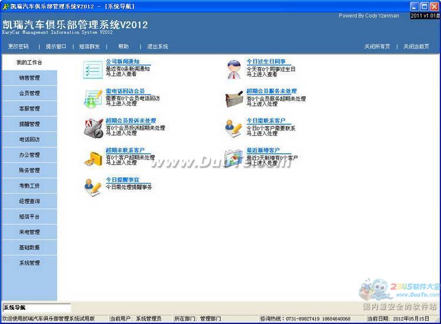The width and height of the screenshot is (441, 324).
Task: Expand the 账务管理 sidebar section
Action: coord(29,170)
